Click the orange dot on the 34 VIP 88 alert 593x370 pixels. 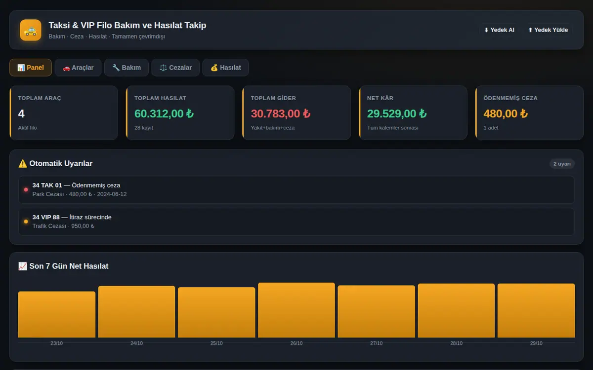(x=26, y=222)
